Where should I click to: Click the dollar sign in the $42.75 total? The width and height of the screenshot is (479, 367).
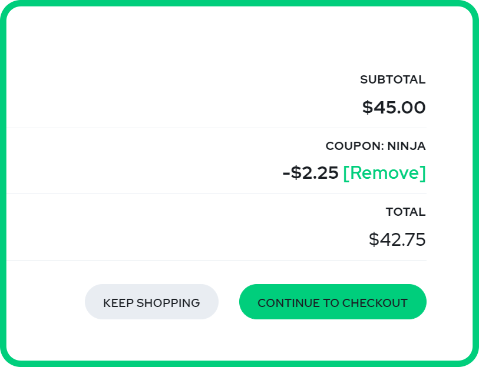(x=374, y=239)
